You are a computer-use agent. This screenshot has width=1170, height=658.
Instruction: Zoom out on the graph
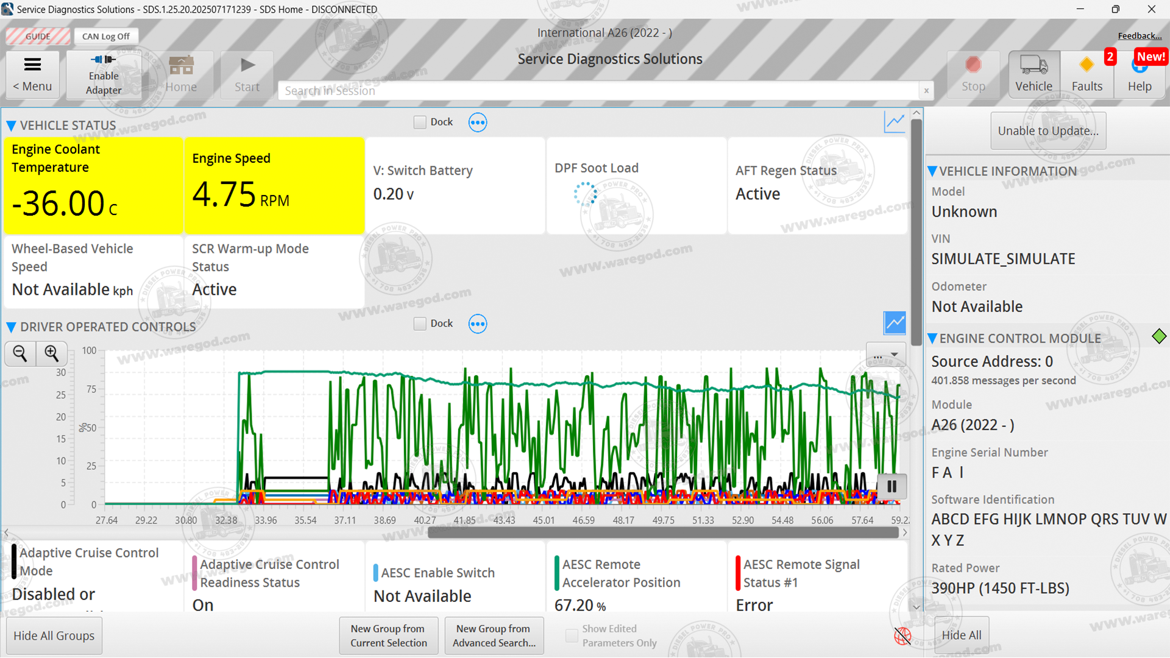click(x=20, y=353)
